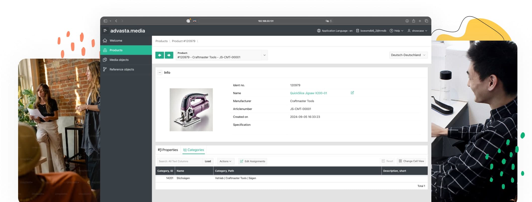Click the Safari sidebar toggle icon

(x=105, y=21)
